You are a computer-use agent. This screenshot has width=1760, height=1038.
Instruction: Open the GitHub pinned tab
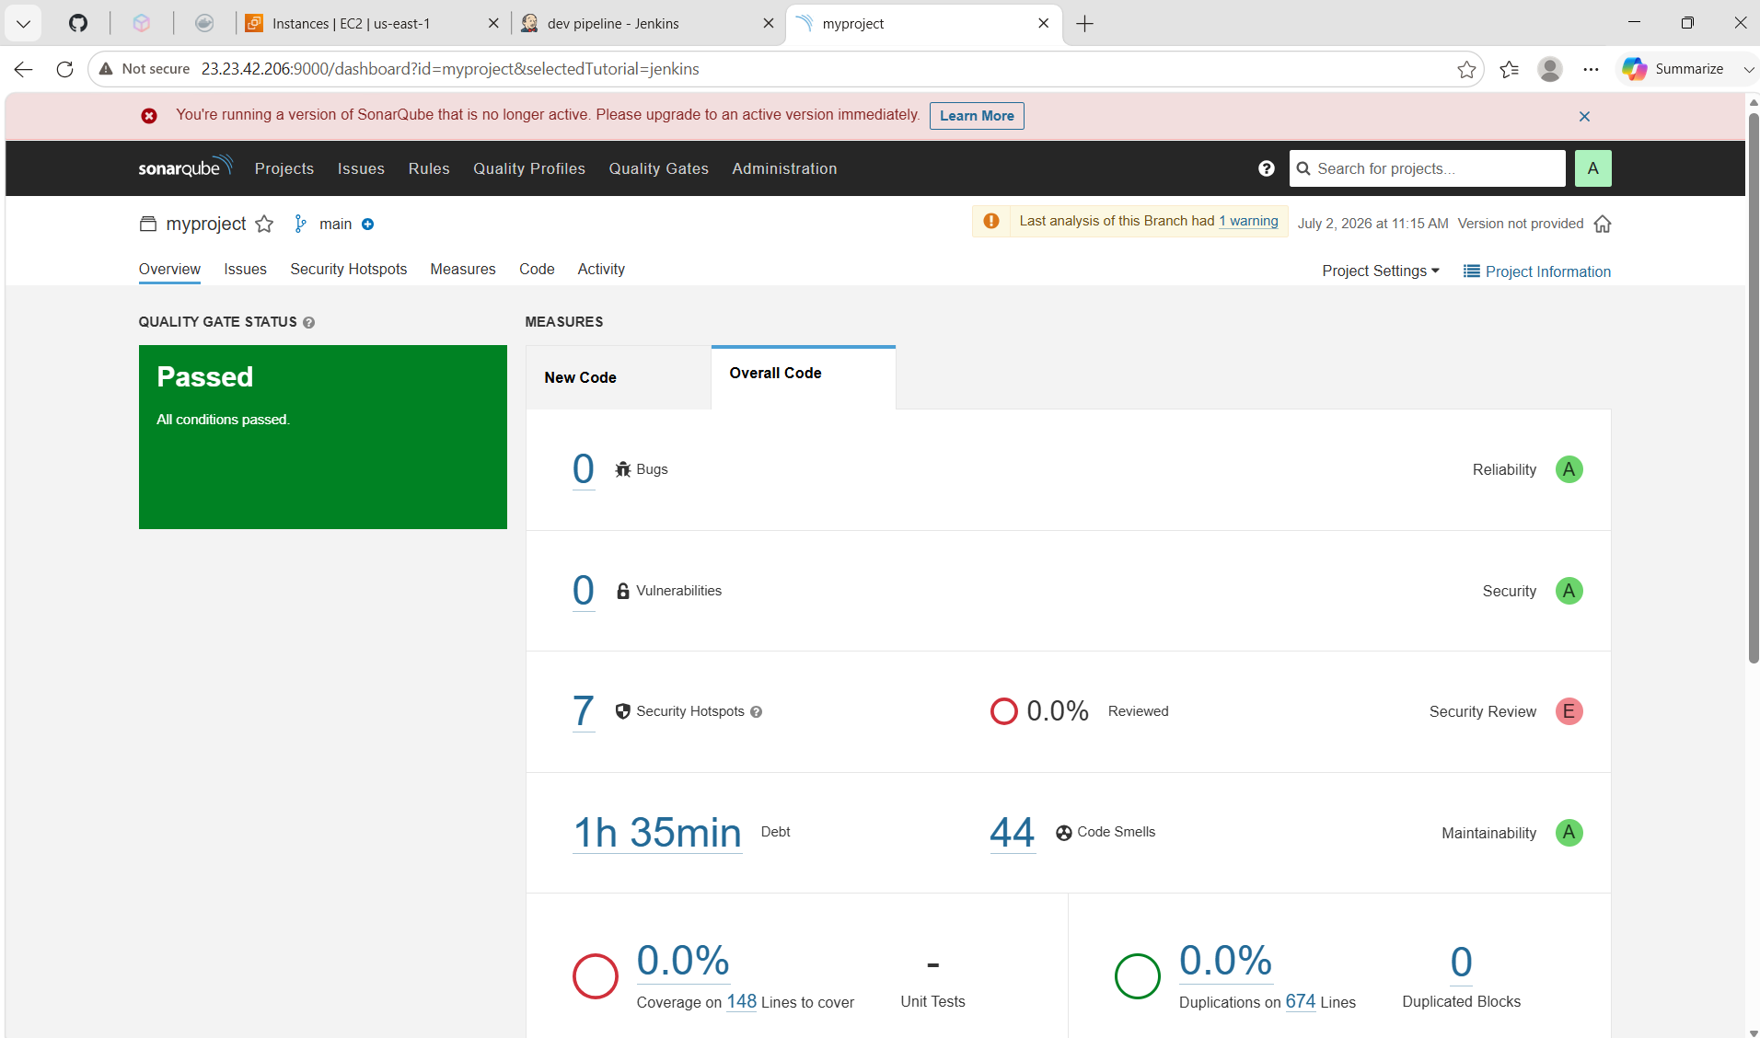click(x=78, y=23)
